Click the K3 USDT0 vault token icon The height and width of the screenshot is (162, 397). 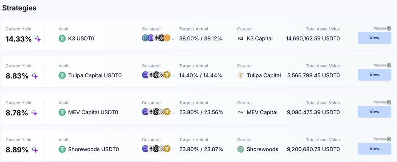(62, 38)
